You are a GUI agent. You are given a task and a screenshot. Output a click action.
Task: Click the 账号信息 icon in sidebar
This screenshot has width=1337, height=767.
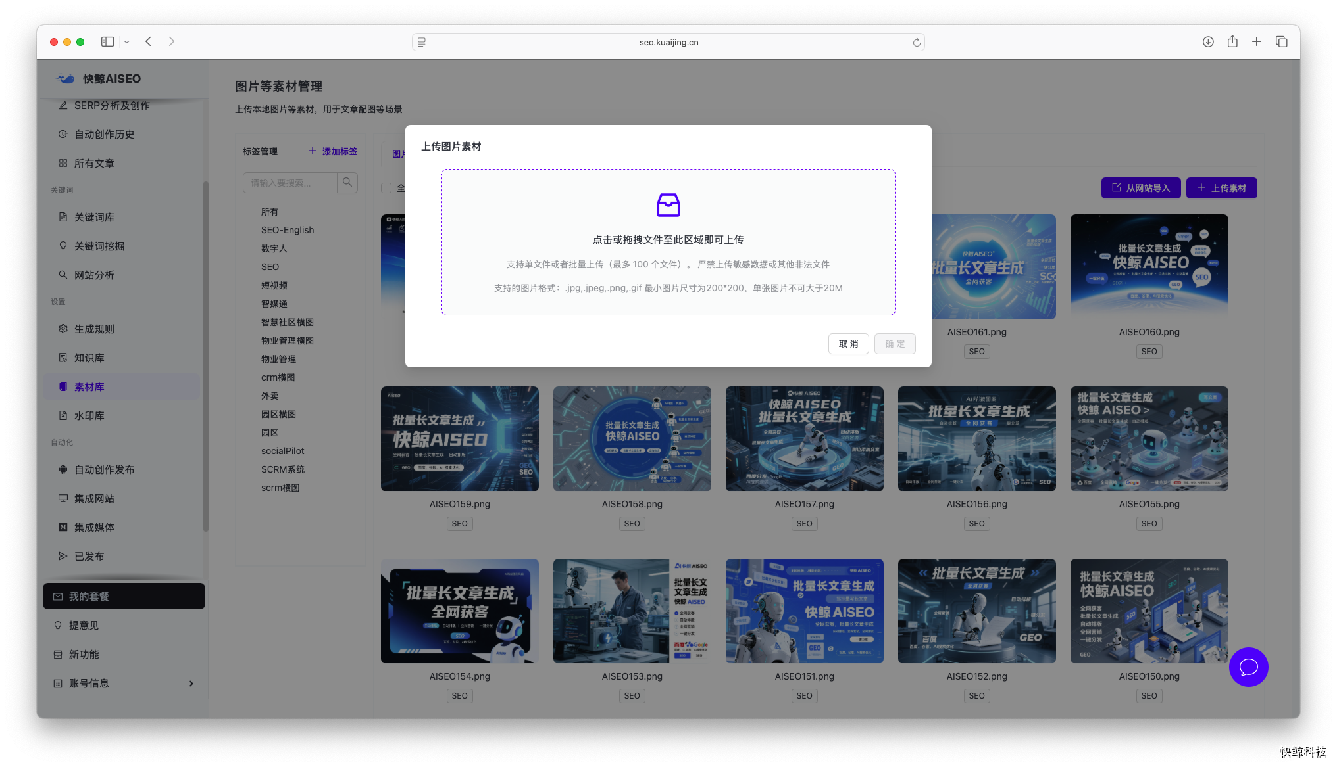[x=58, y=684]
